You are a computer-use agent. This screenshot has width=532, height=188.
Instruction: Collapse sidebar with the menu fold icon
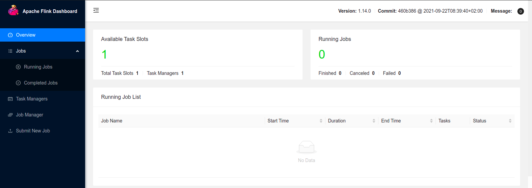pos(96,10)
